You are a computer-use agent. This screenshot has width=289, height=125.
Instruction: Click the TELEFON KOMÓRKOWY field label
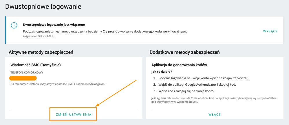pos(27,73)
